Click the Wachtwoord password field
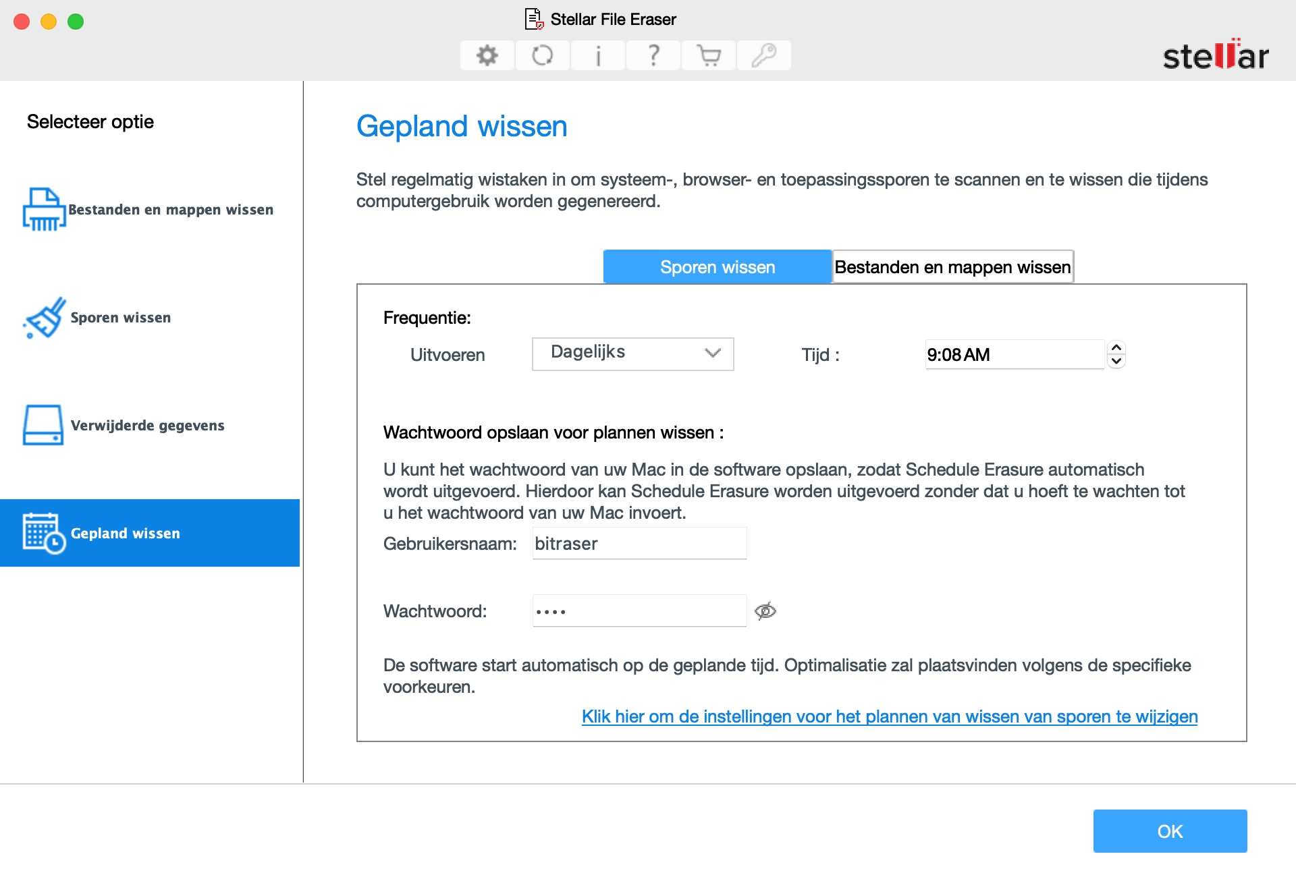 [x=639, y=611]
